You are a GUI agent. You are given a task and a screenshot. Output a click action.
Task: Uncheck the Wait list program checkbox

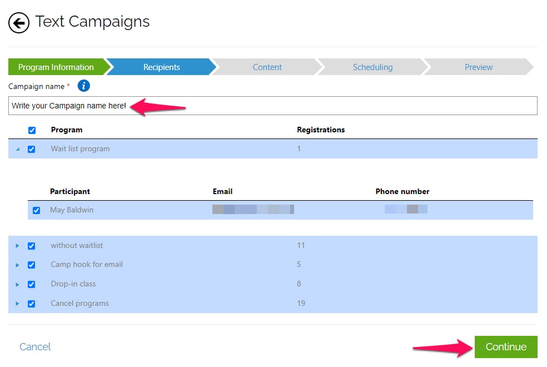(32, 149)
